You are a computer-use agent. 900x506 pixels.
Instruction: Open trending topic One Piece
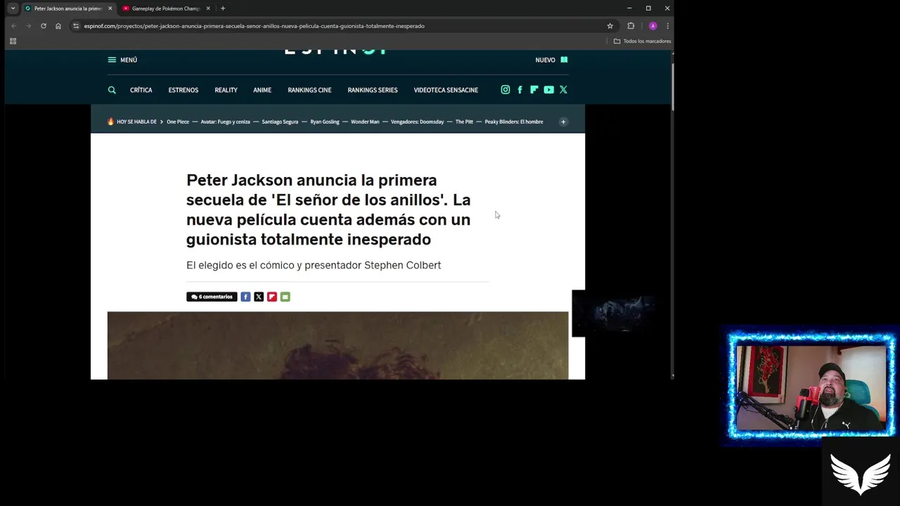point(178,122)
